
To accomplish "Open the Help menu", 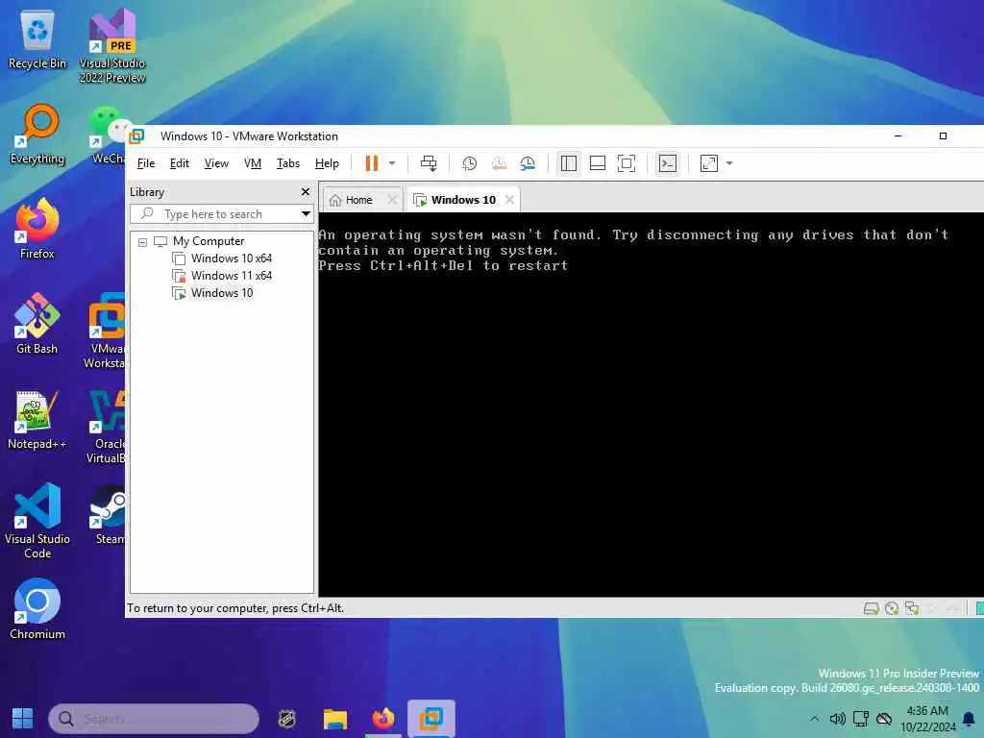I will point(327,163).
